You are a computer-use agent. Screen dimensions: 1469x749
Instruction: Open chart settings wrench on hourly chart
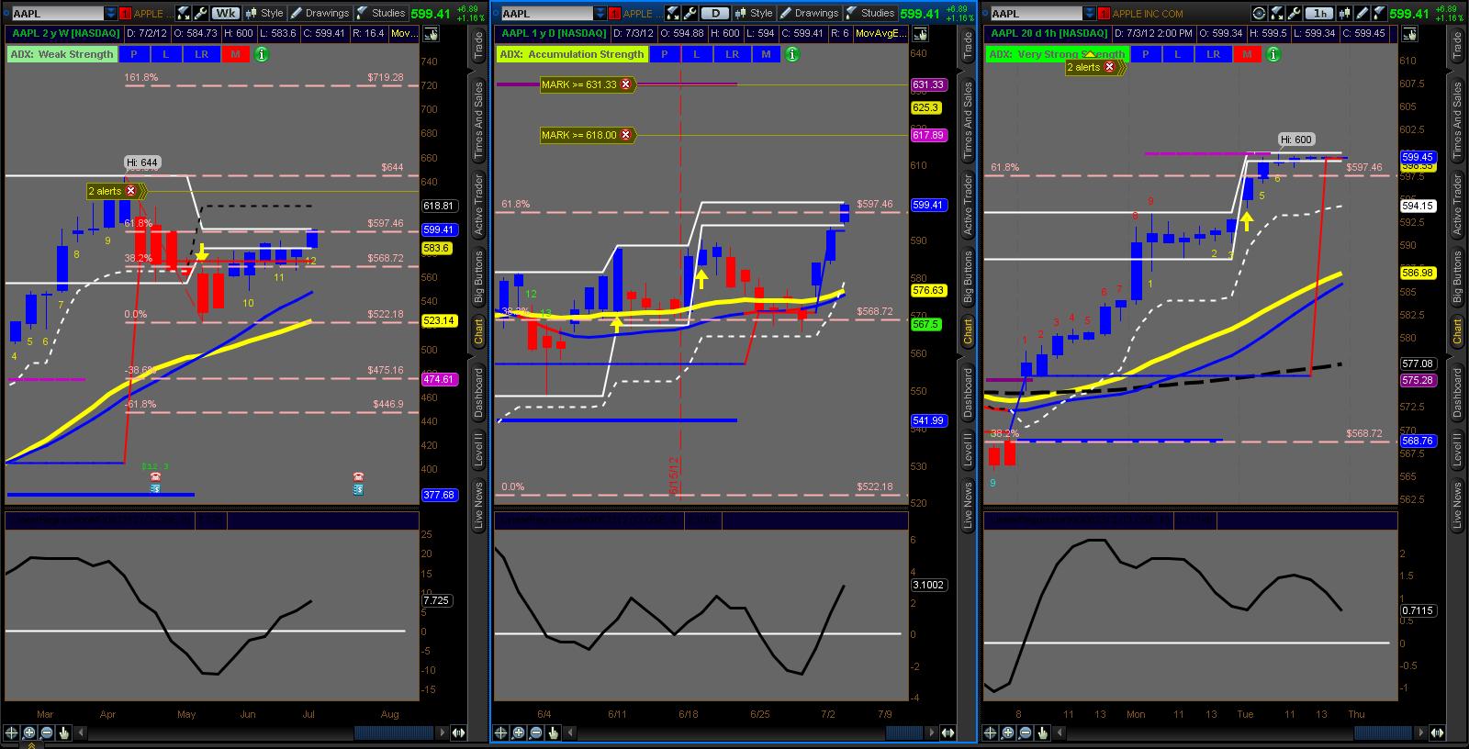point(1295,14)
